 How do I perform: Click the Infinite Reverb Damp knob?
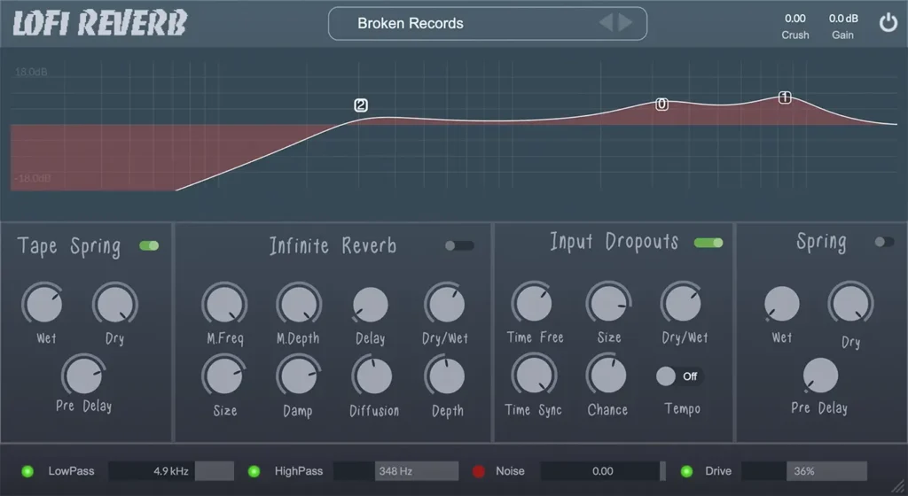point(299,376)
